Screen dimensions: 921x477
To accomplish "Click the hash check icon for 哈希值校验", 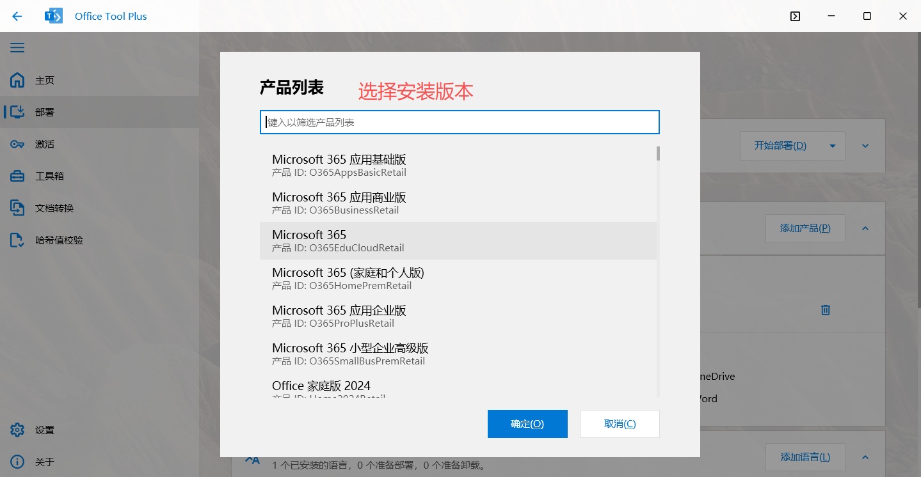I will tap(17, 240).
